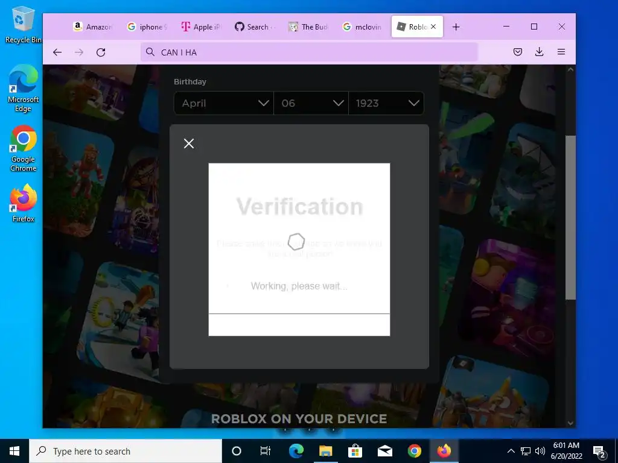Click the page vertical scrollbar thumb
Image resolution: width=618 pixels, height=463 pixels.
(570, 217)
